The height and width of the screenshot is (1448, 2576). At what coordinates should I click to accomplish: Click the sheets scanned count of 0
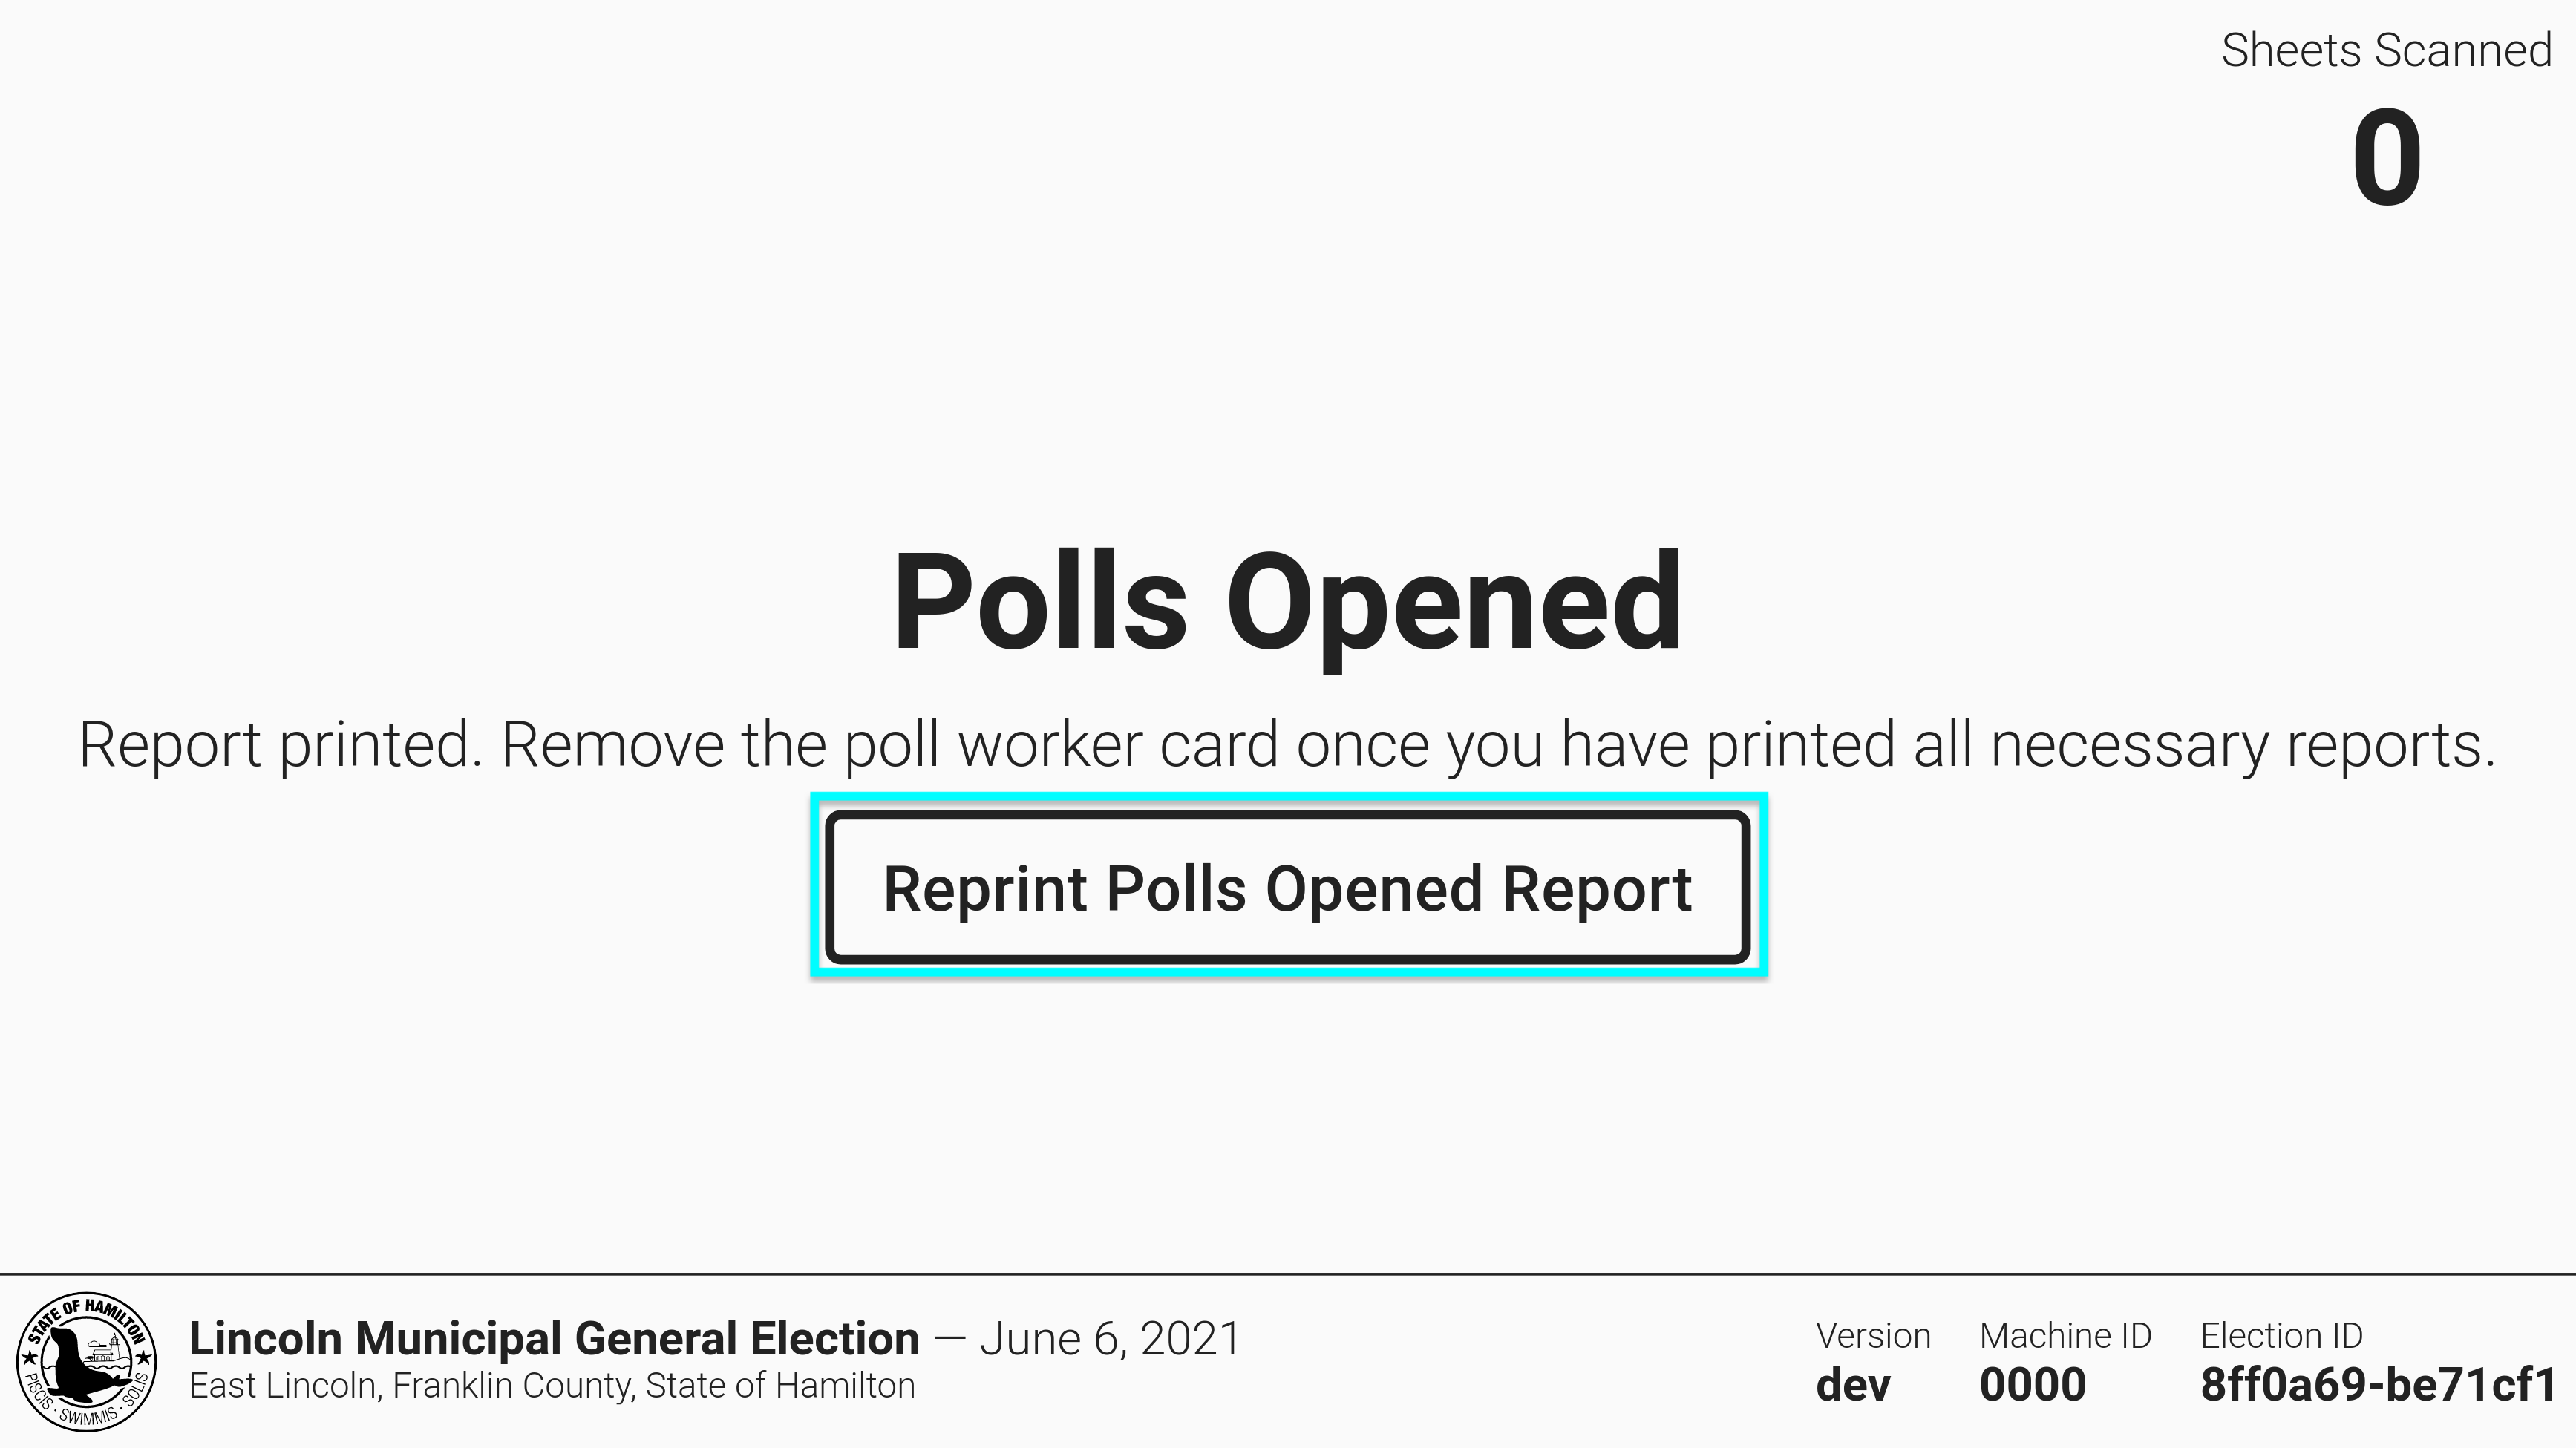(2386, 158)
